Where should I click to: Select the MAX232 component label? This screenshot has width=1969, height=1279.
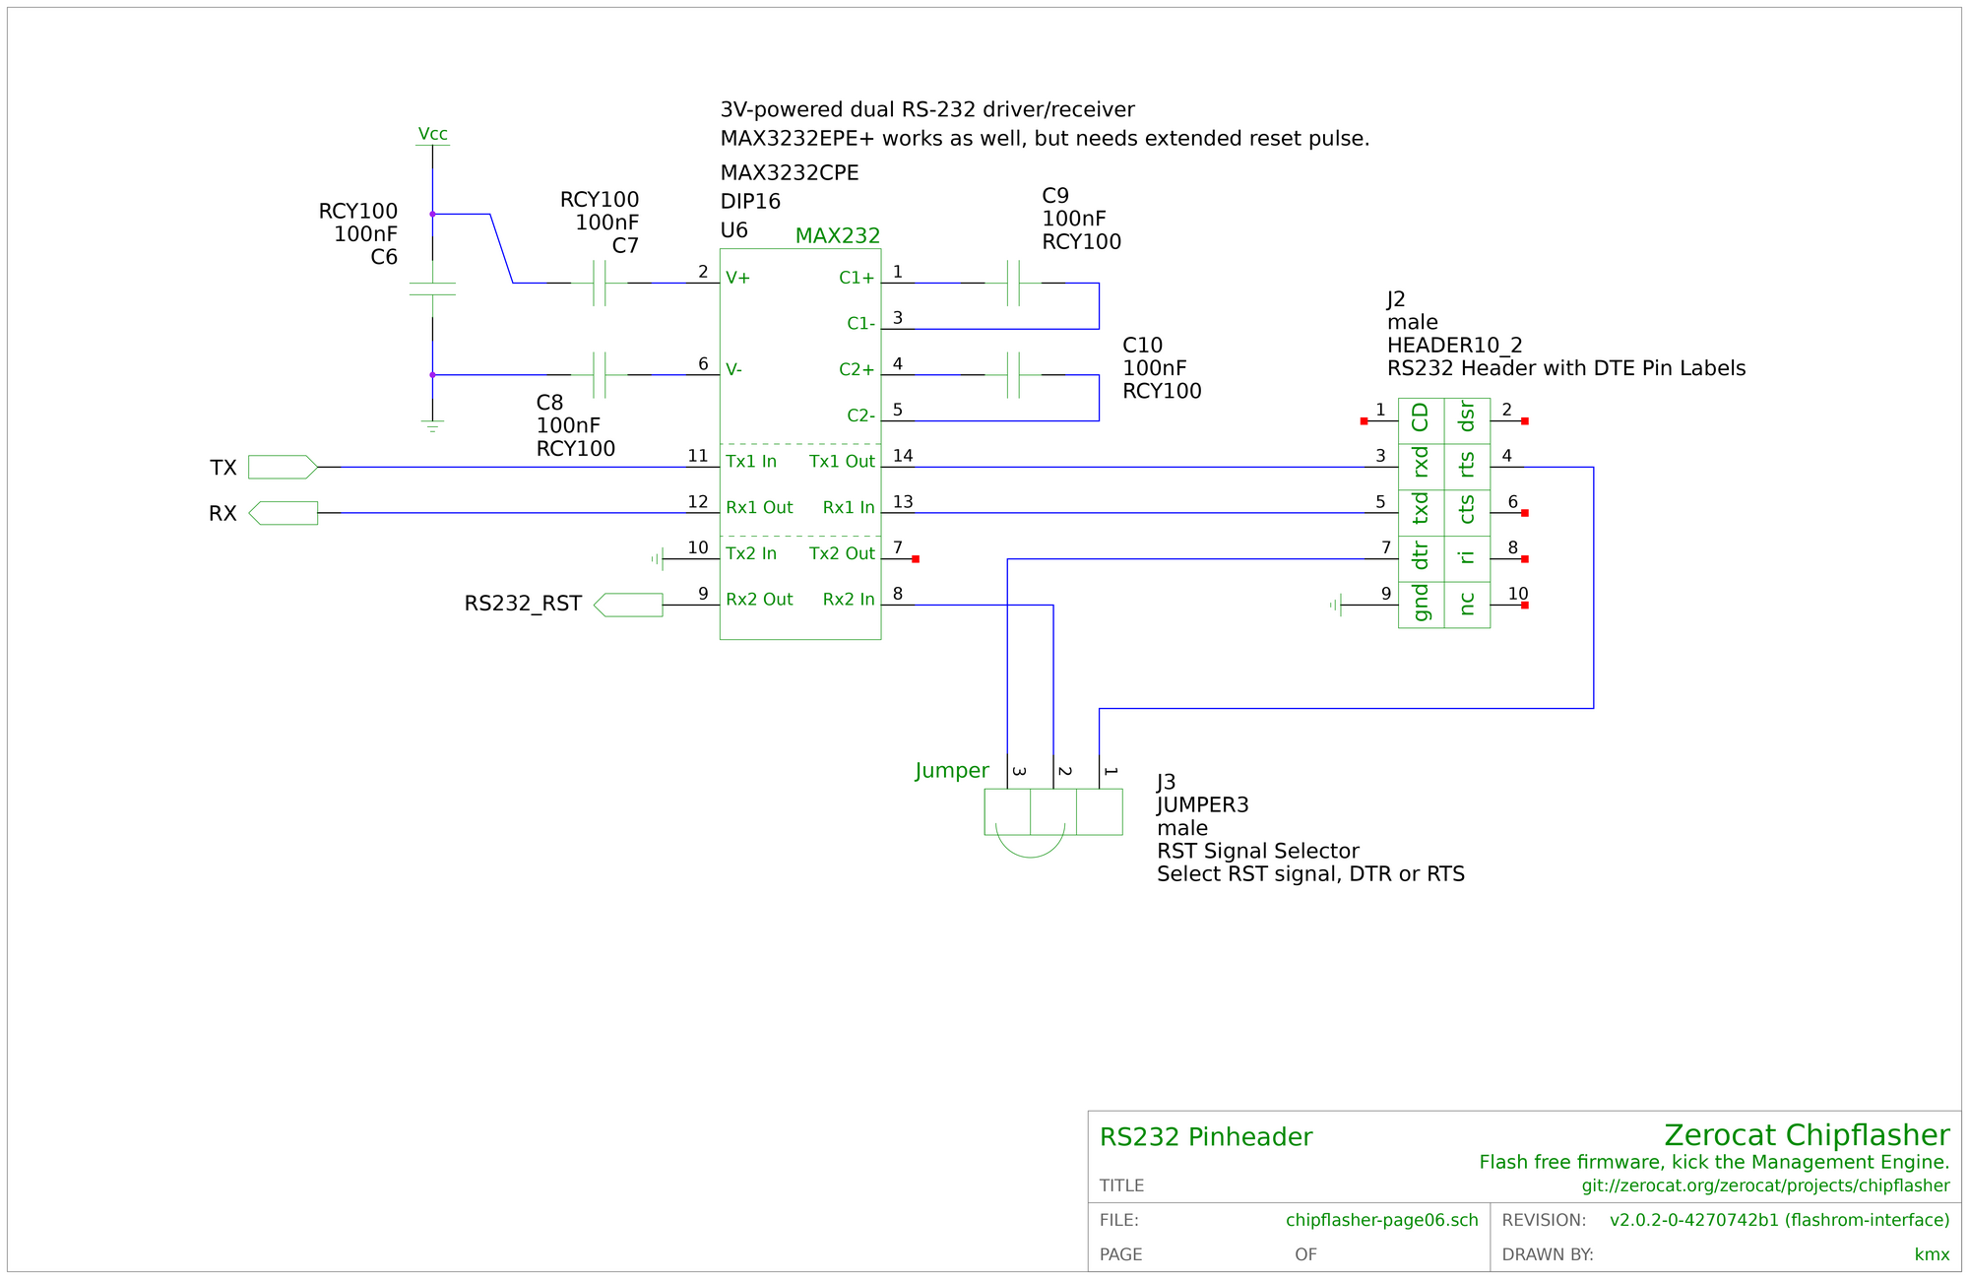click(x=838, y=236)
